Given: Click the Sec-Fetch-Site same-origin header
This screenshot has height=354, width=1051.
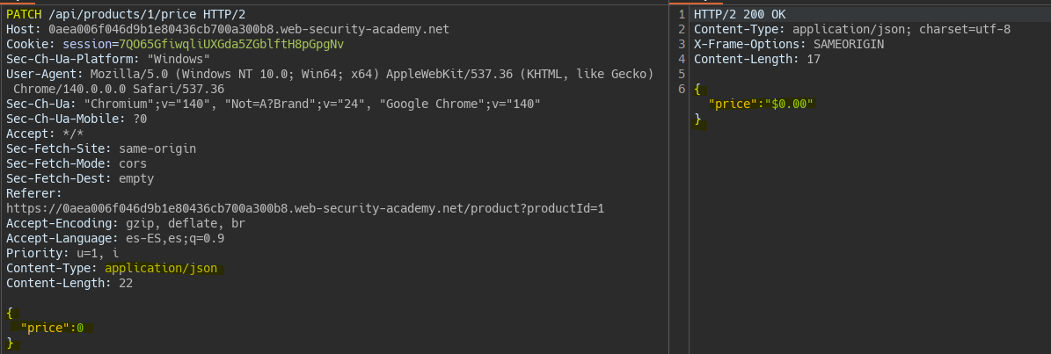Looking at the screenshot, I should coord(101,148).
